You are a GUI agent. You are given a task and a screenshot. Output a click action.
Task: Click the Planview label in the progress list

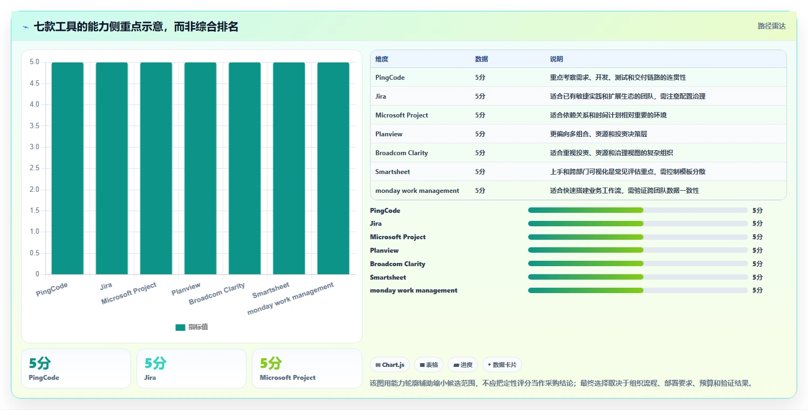(x=385, y=251)
